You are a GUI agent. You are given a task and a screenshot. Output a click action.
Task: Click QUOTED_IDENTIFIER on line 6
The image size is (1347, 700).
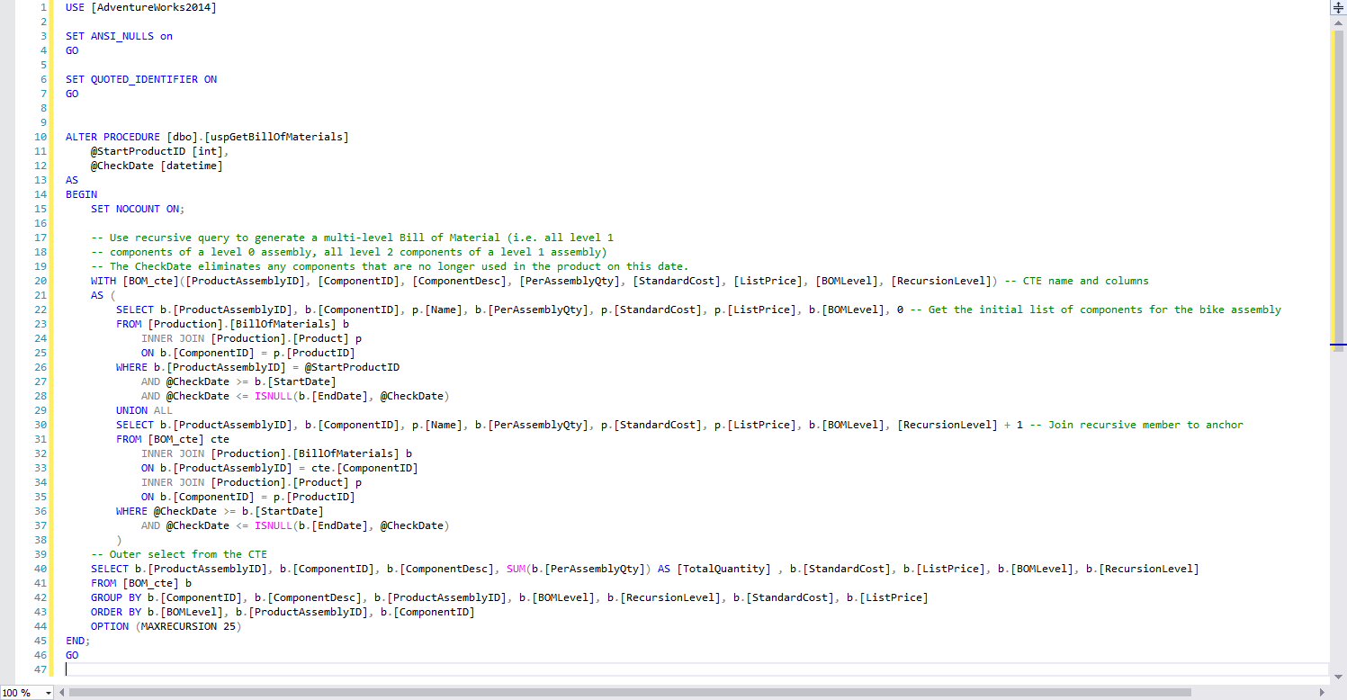pyautogui.click(x=144, y=79)
